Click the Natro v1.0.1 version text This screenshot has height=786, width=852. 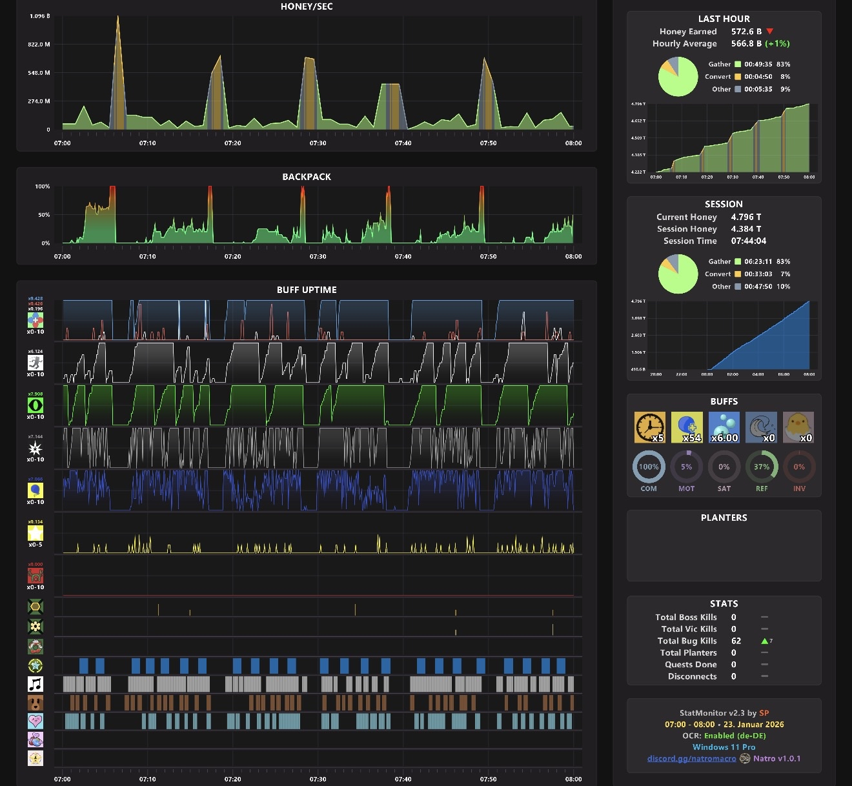[x=777, y=759]
